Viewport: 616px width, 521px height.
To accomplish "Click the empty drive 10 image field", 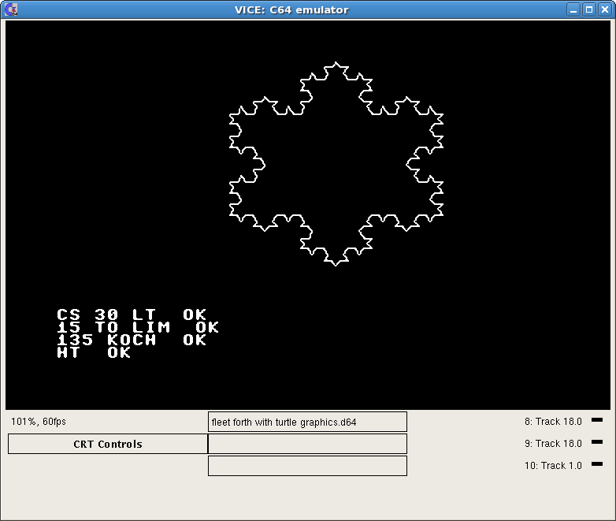I will click(307, 466).
